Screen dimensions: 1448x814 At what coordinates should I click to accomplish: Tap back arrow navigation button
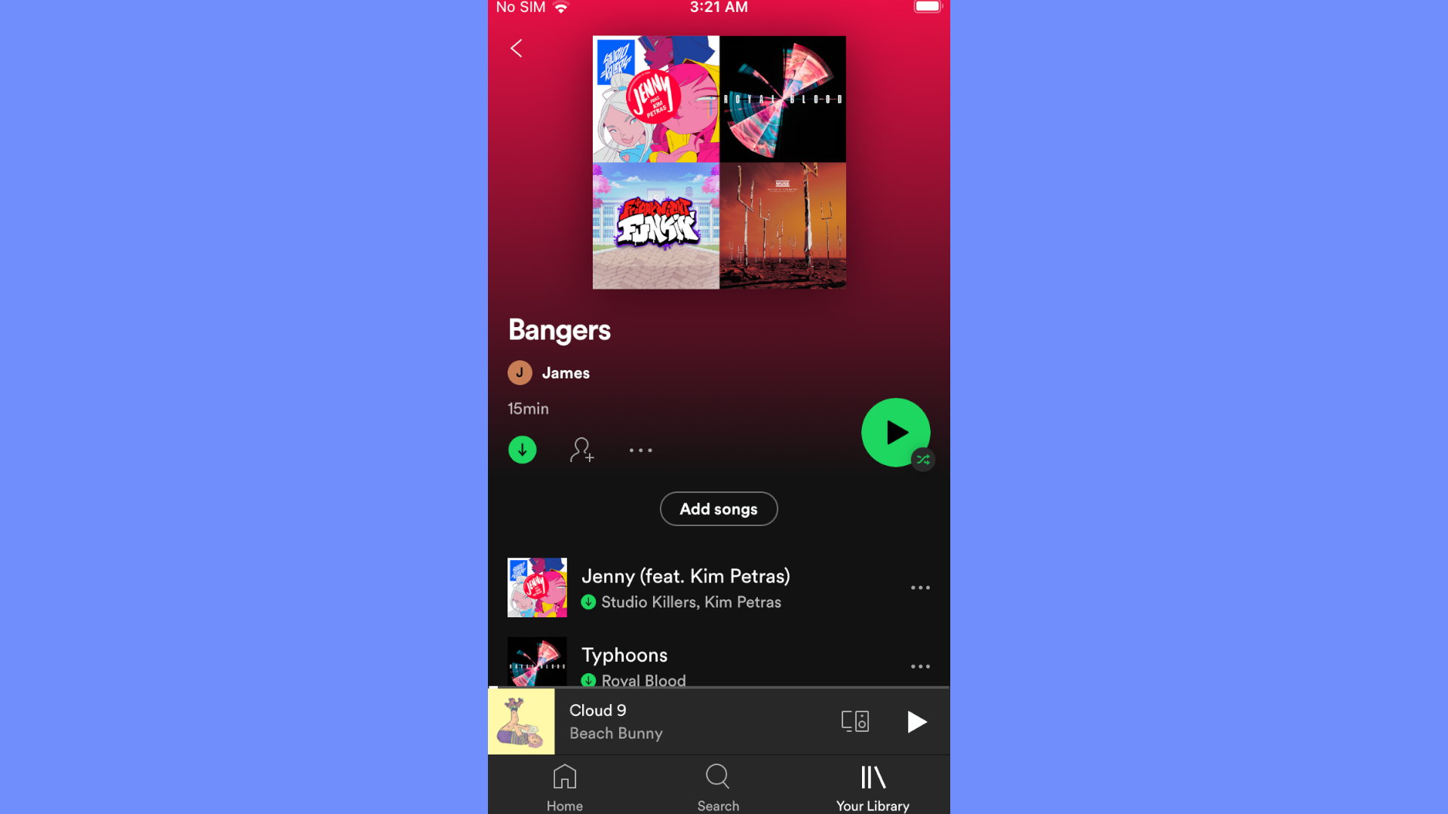(516, 47)
